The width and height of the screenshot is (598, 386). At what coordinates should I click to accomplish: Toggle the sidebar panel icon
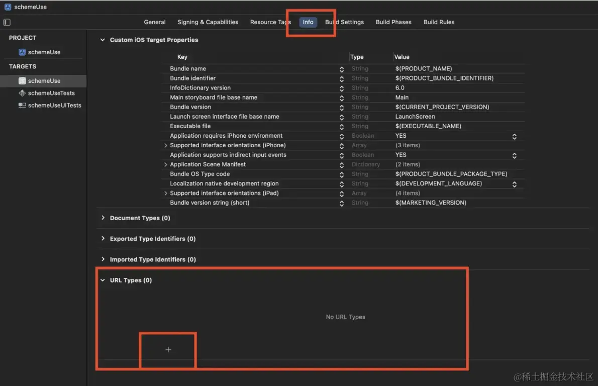point(7,22)
